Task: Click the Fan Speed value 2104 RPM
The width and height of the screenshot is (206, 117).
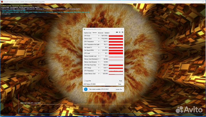Action: coord(104,50)
